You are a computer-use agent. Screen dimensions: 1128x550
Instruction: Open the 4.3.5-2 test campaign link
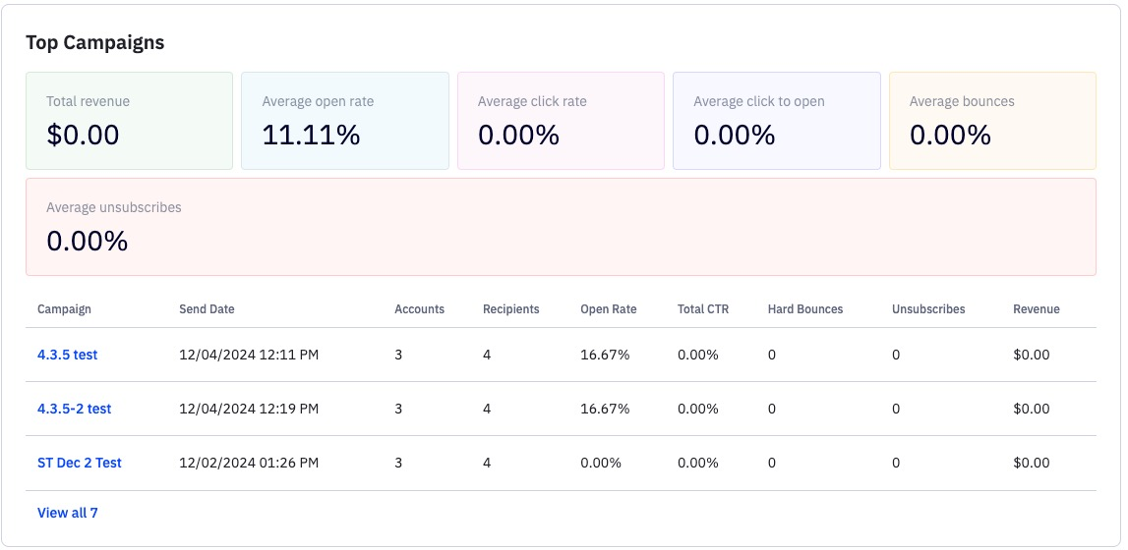74,409
